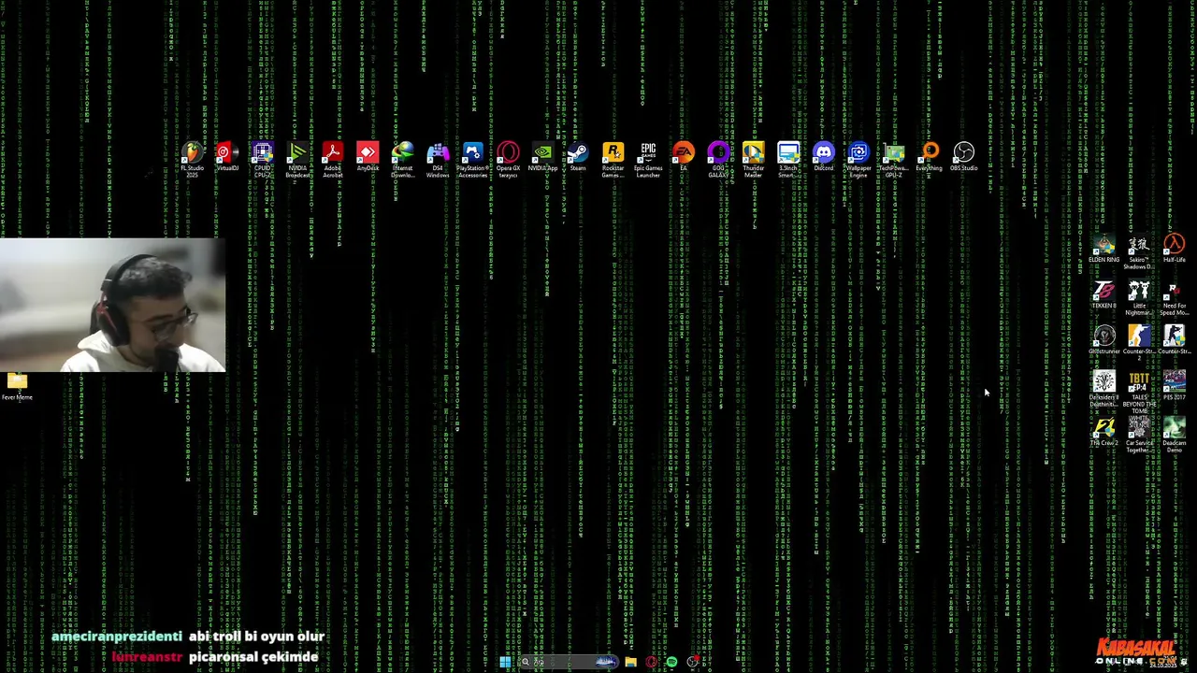
Task: Open the NVIDIA App shortcut
Action: click(x=543, y=158)
